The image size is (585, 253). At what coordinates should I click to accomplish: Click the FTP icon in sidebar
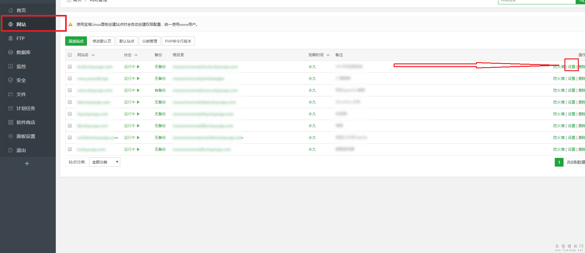11,38
